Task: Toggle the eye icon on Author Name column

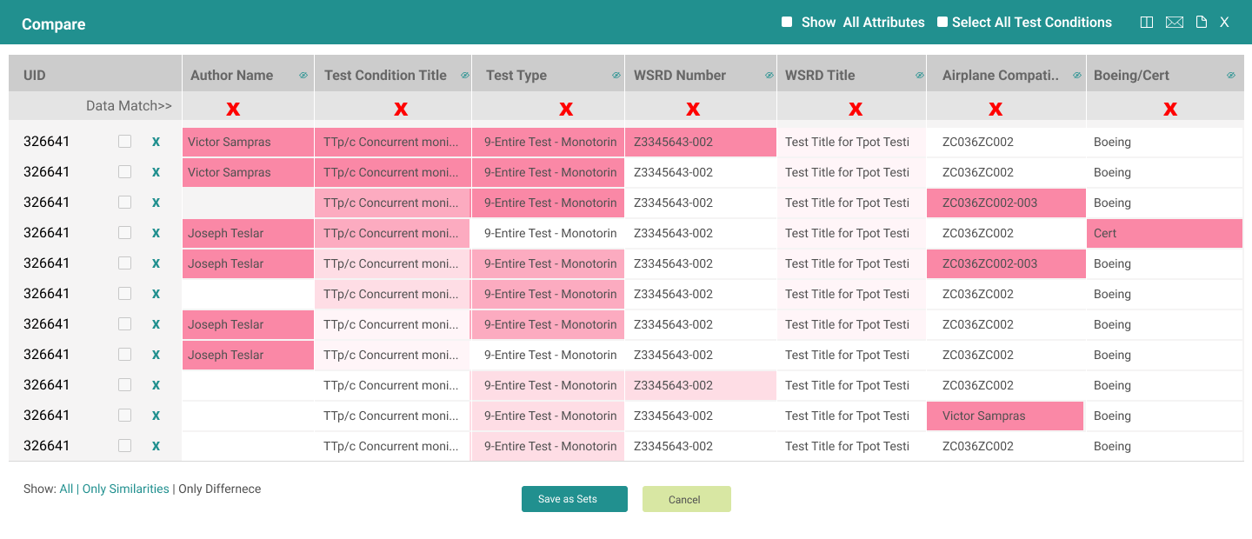Action: [303, 75]
